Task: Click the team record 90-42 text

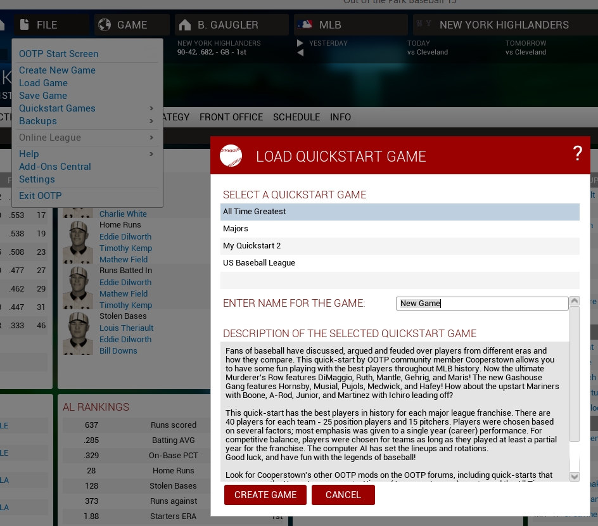Action: (x=212, y=52)
